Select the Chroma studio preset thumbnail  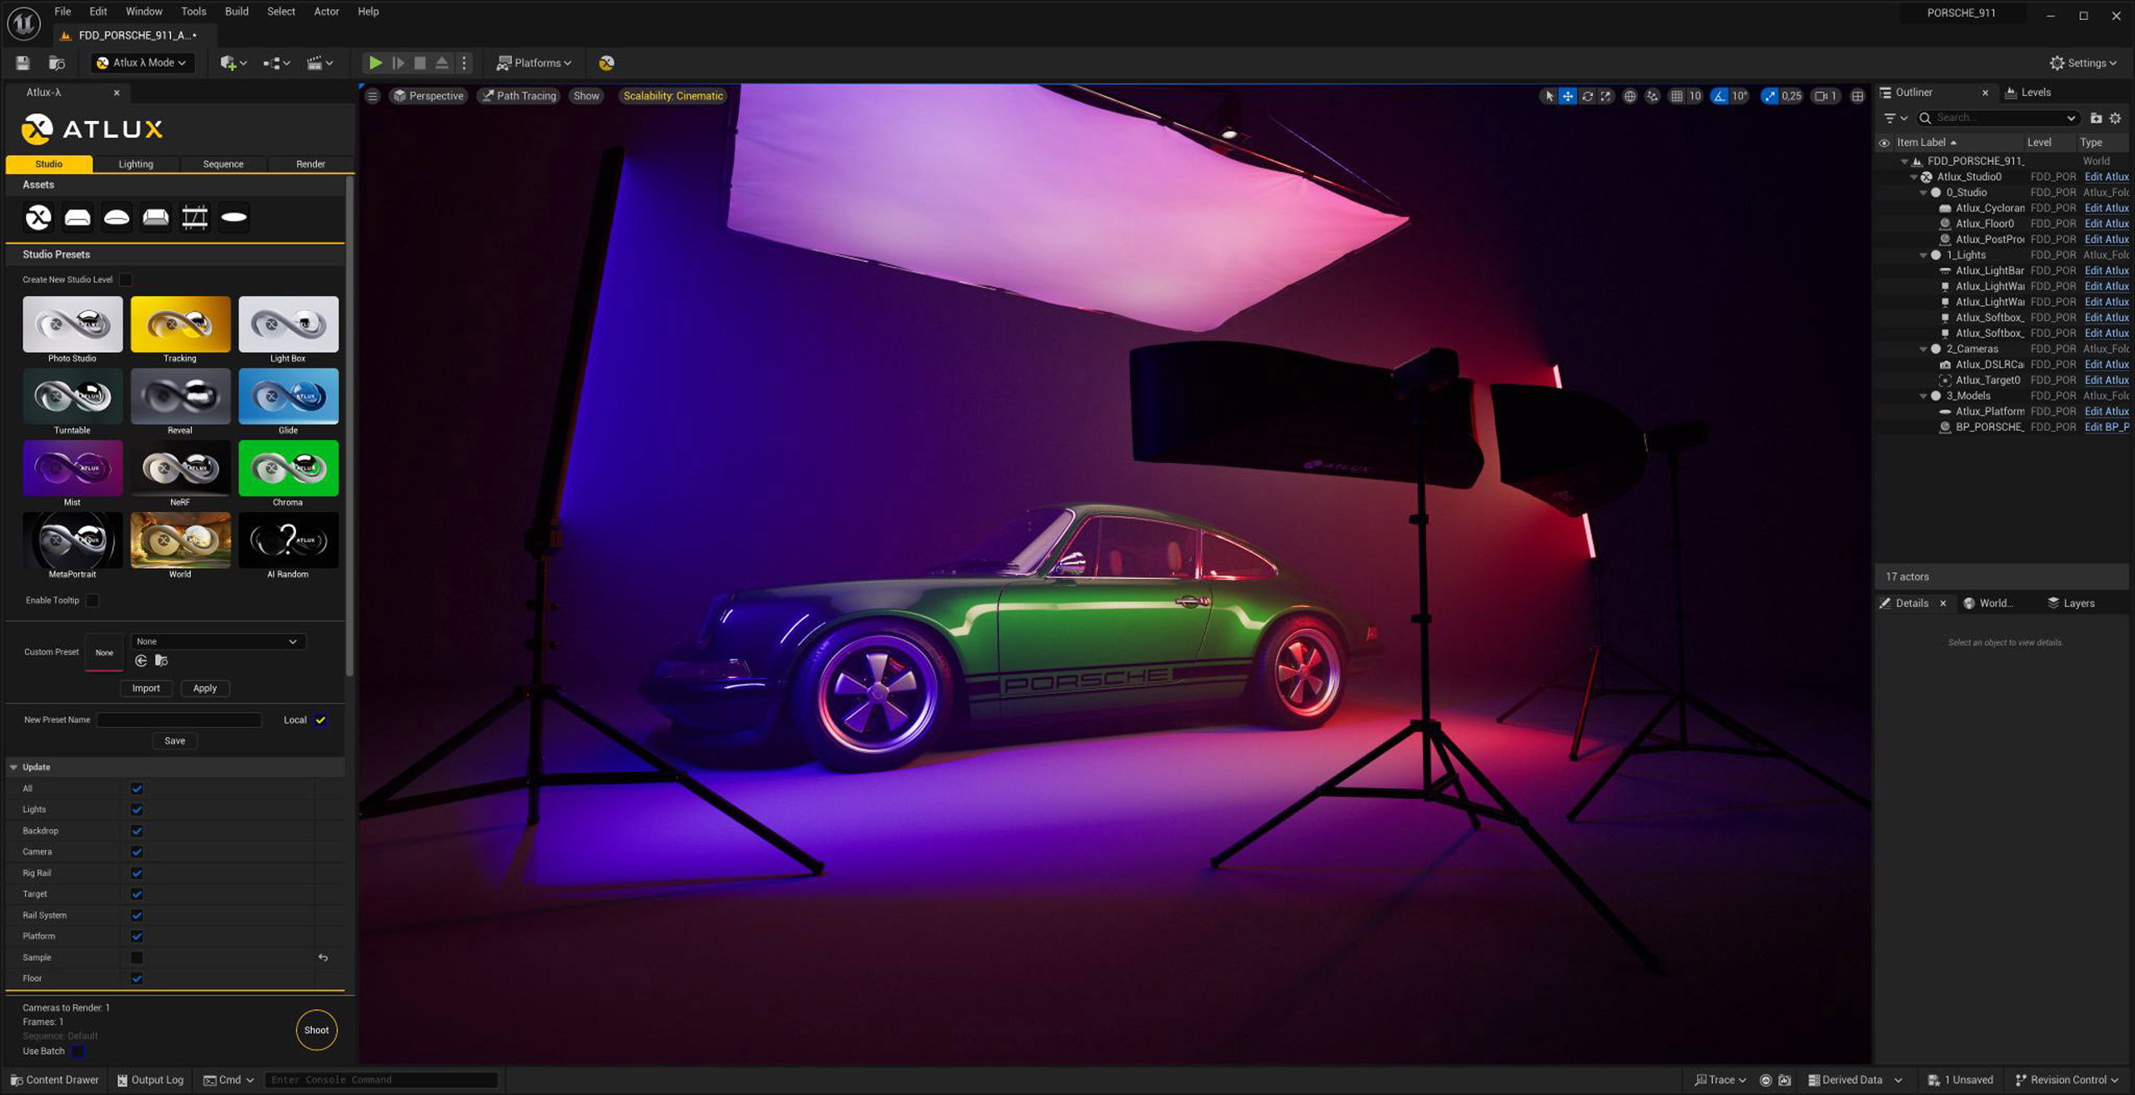pyautogui.click(x=288, y=469)
